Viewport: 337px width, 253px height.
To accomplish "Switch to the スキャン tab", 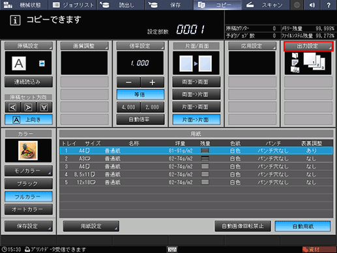I will pos(265,5).
